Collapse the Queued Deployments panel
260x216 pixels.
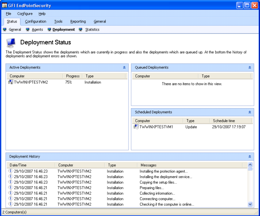250,67
